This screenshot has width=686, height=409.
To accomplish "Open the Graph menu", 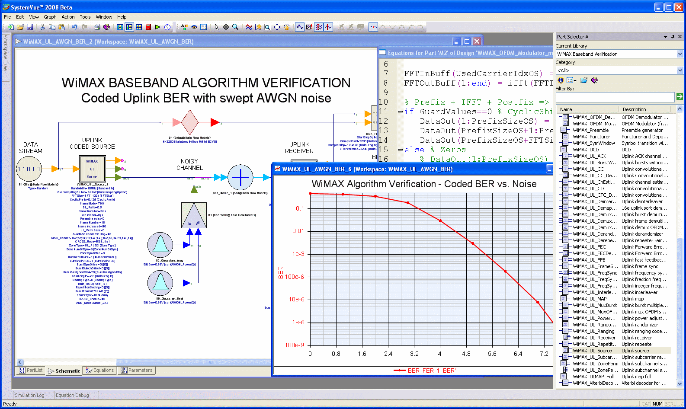I will click(50, 17).
